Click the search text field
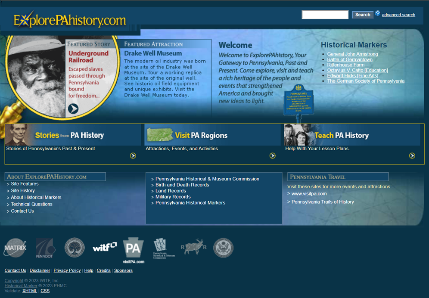This screenshot has height=298, width=429. click(x=325, y=15)
